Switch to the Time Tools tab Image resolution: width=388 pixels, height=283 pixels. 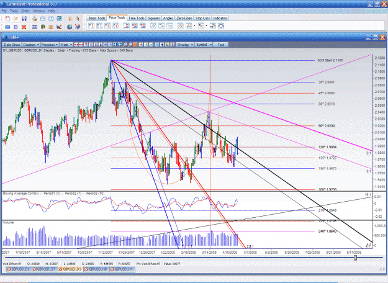(x=137, y=18)
